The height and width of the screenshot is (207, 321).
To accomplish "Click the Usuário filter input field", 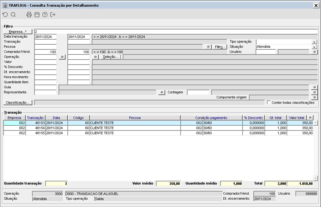I will 266,52.
